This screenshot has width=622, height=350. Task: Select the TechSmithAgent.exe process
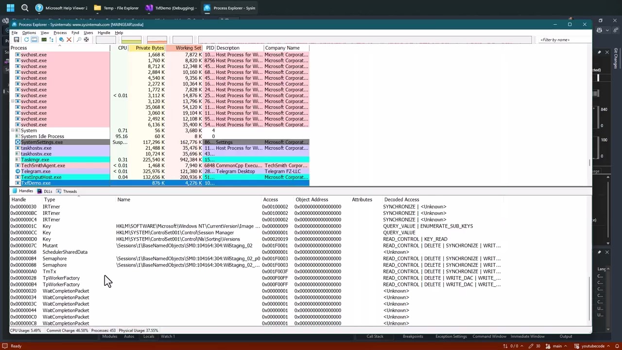[159, 166]
